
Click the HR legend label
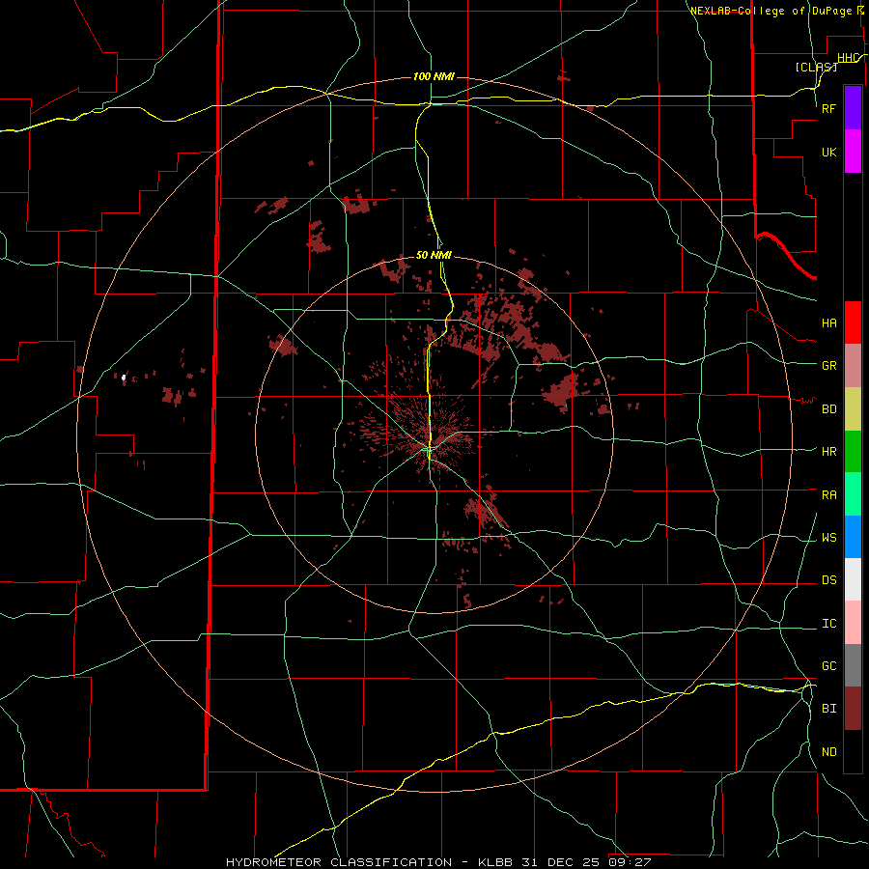pos(828,452)
